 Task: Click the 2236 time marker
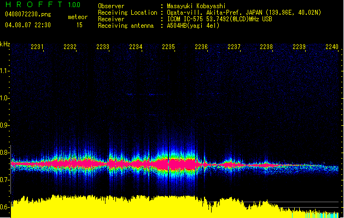pos(201,47)
